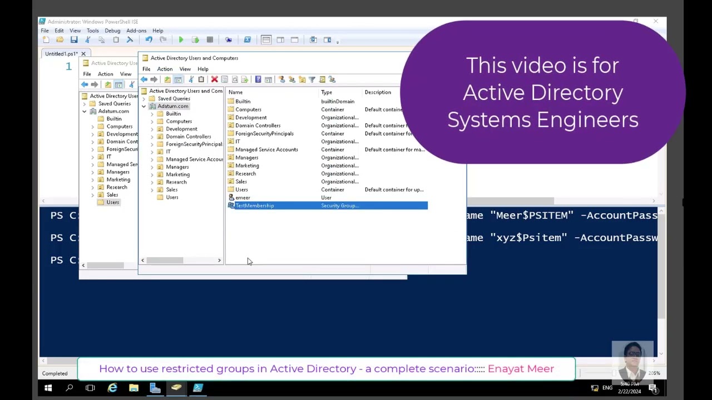Click the red Delete X icon in AD toolbar

[214, 79]
